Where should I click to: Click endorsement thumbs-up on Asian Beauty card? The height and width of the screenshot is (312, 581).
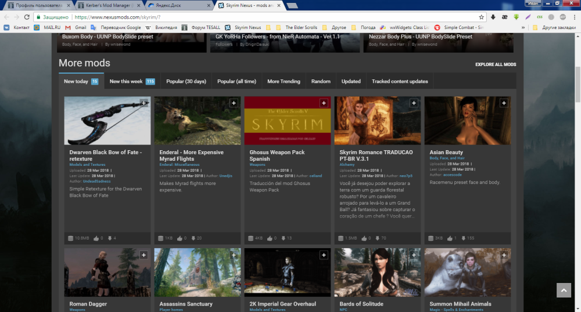pyautogui.click(x=450, y=238)
